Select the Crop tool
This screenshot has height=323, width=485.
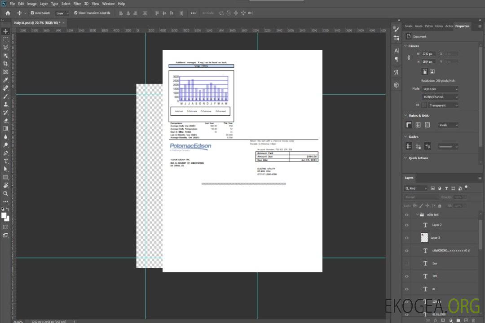(5, 64)
